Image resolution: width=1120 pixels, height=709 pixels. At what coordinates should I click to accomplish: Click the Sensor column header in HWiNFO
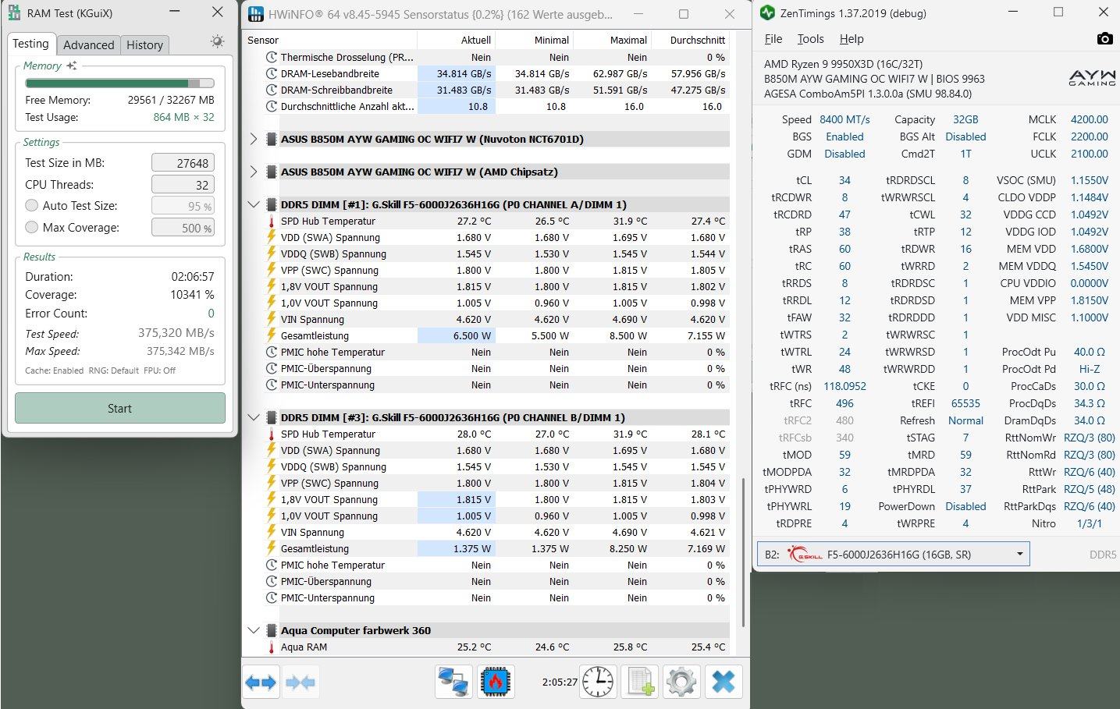(x=331, y=40)
